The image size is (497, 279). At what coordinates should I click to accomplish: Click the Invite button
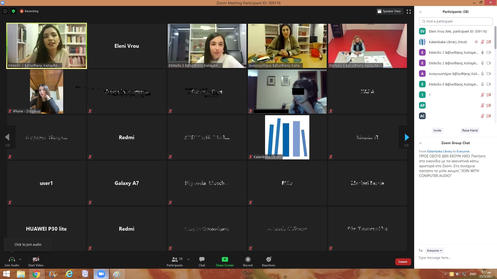tap(437, 130)
